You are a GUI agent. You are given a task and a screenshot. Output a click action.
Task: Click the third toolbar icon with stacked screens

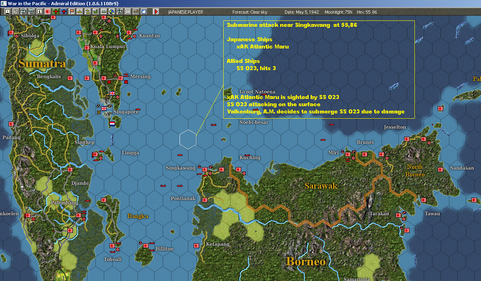(23, 12)
